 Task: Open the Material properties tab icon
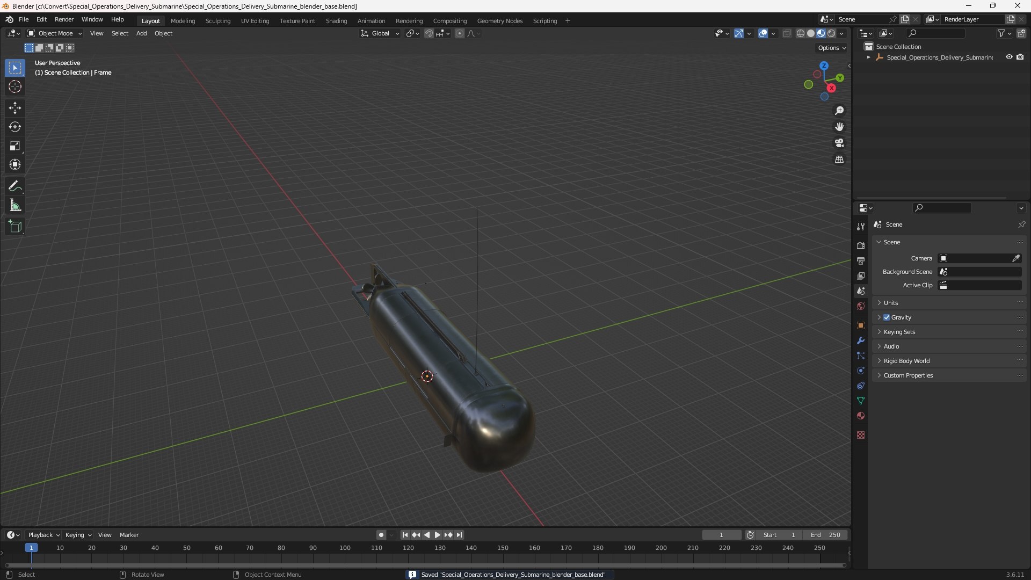[x=861, y=416]
